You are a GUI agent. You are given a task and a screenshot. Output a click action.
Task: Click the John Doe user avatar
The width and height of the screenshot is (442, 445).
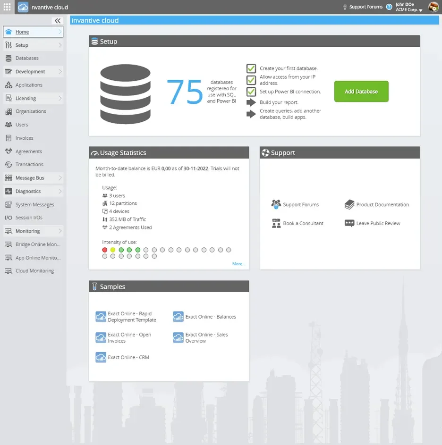[433, 7]
